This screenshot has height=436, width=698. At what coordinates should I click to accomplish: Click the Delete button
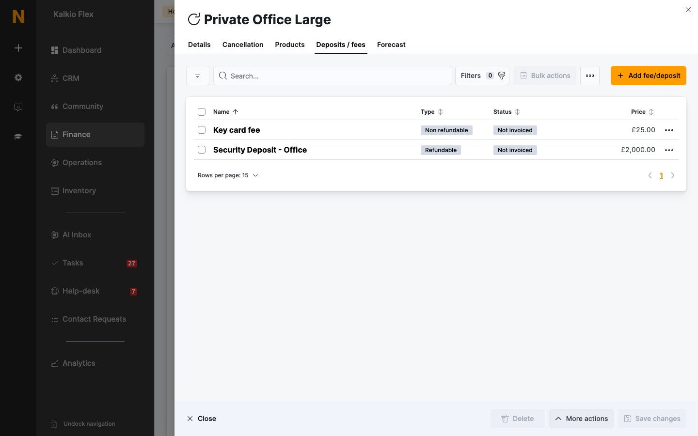tap(518, 419)
